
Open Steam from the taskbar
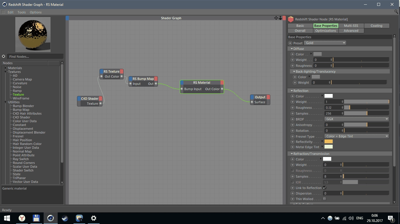click(x=65, y=218)
